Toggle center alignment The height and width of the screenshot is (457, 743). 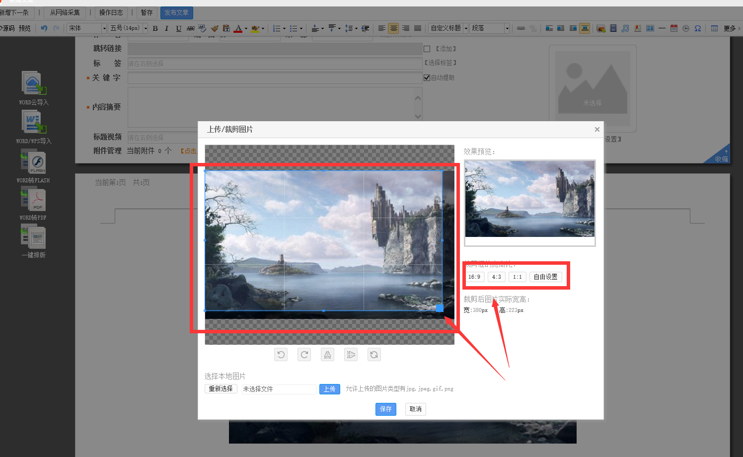[x=393, y=28]
